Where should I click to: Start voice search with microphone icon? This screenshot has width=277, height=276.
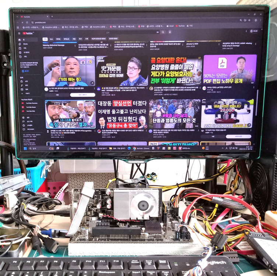click(x=170, y=32)
